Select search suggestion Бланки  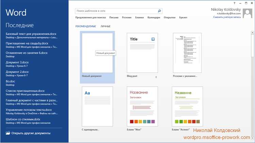click(x=139, y=18)
